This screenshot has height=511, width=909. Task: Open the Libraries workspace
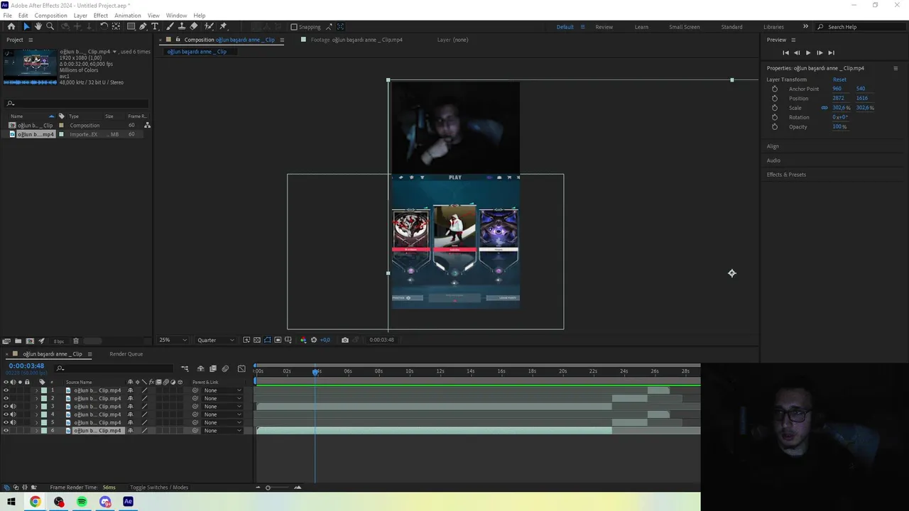pyautogui.click(x=774, y=27)
